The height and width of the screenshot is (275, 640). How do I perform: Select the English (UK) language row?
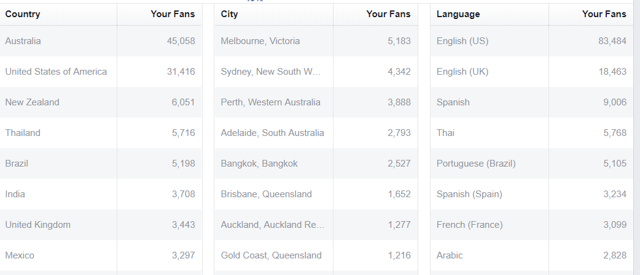[x=531, y=72]
